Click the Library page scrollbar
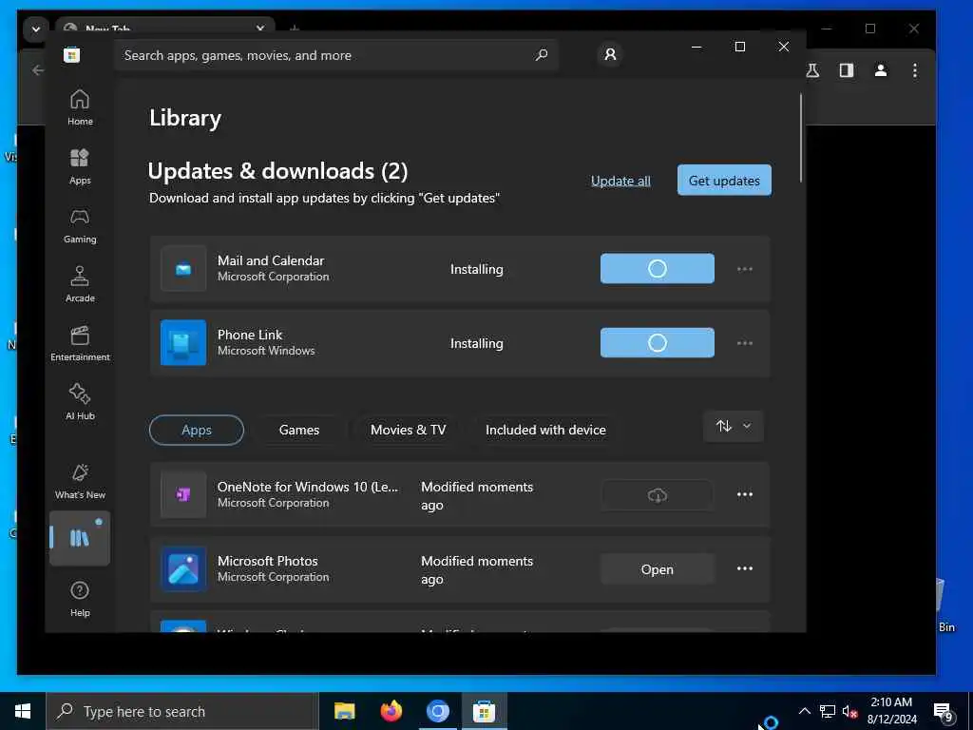Screen dimensions: 973x730 (x=801, y=138)
